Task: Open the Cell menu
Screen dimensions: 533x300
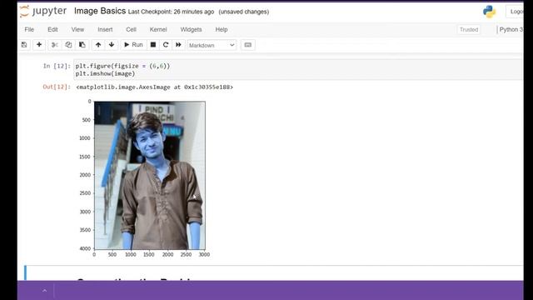Action: click(x=132, y=30)
